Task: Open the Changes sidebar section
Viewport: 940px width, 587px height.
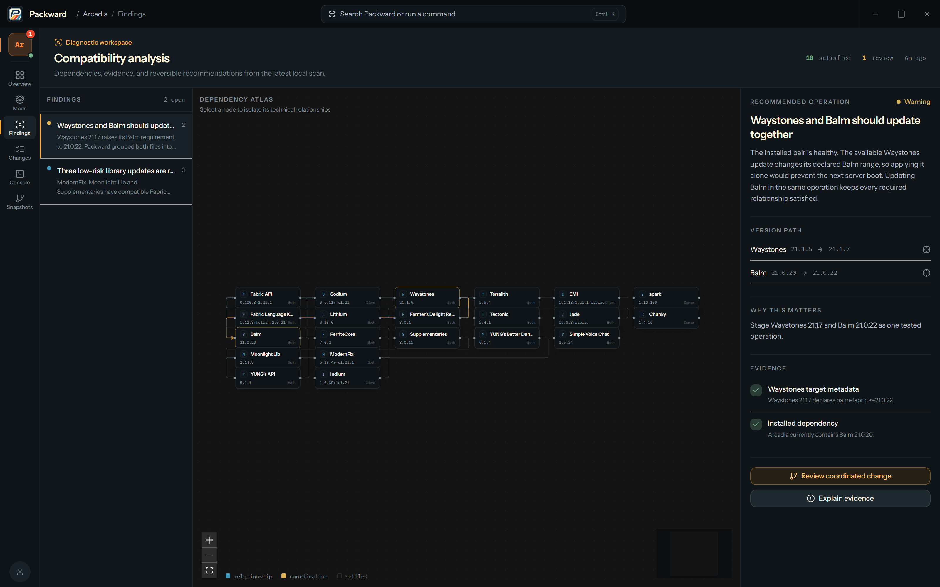Action: [20, 153]
